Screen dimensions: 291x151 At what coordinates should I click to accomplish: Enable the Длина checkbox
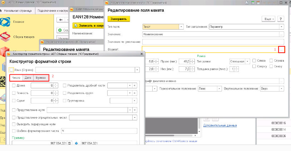14,85
